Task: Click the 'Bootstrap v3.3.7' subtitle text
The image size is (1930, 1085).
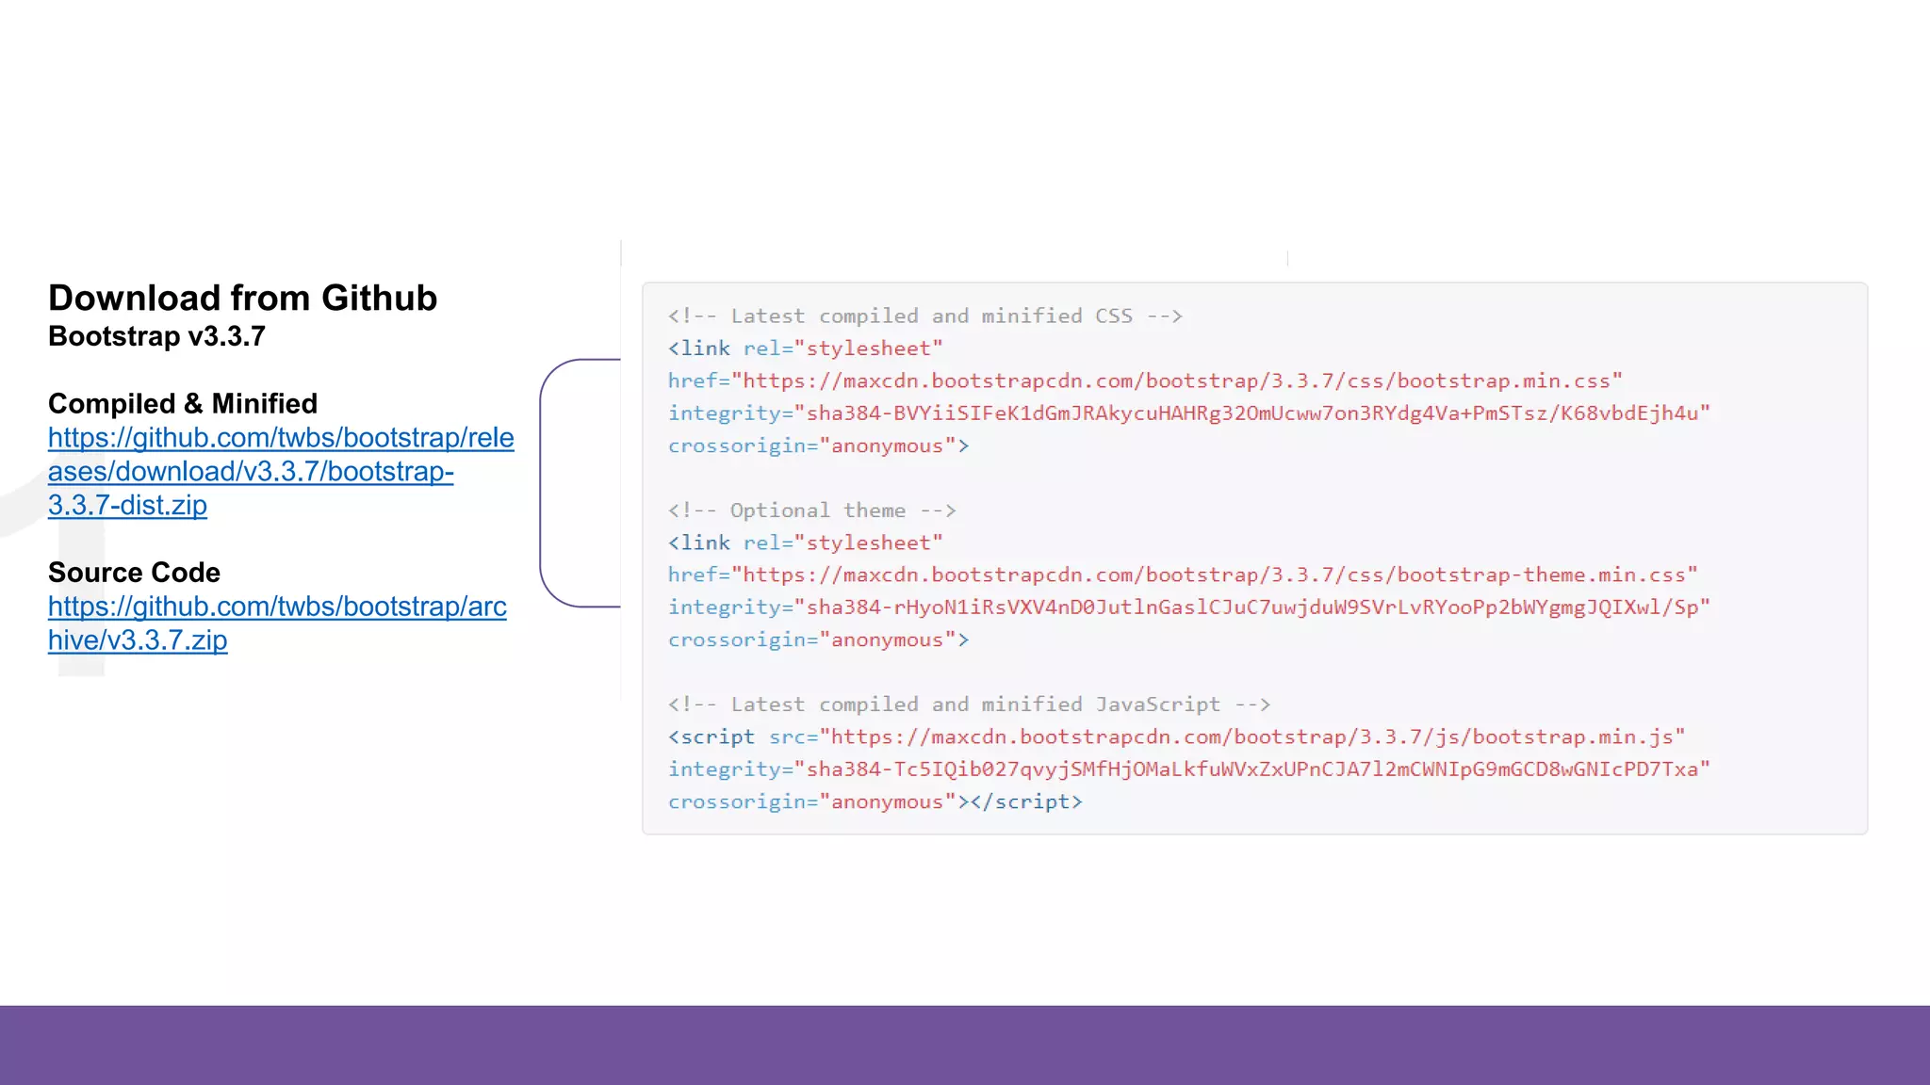Action: click(156, 336)
